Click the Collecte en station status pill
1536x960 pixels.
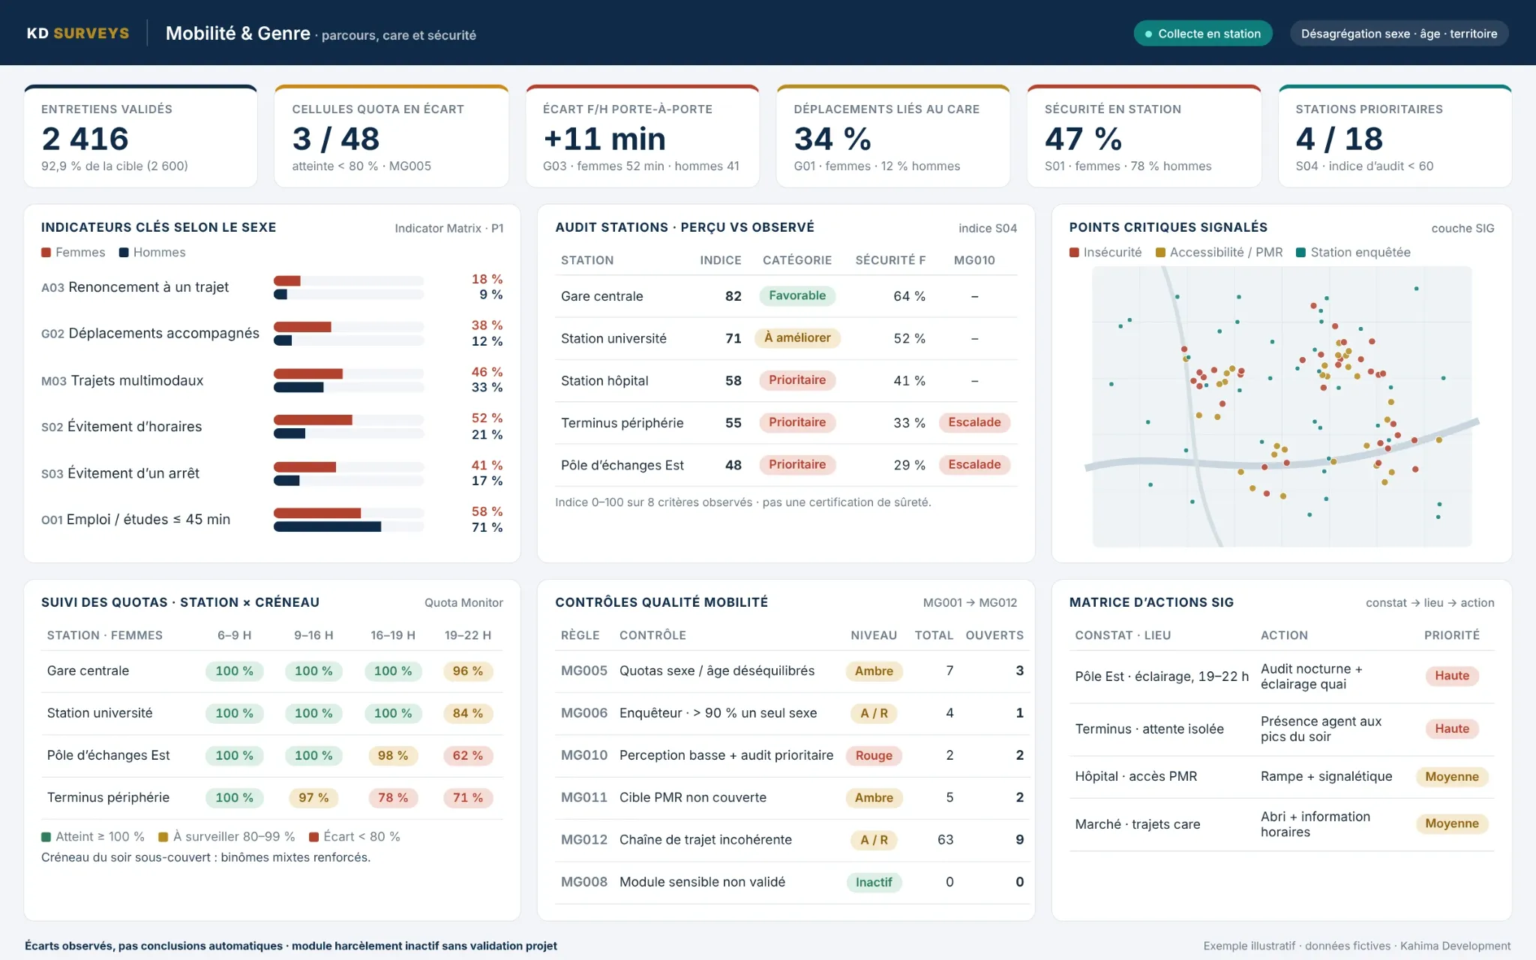point(1202,33)
